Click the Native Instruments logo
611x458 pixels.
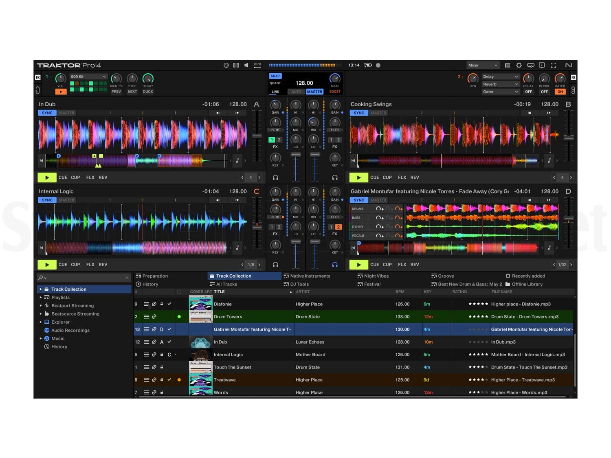[x=569, y=65]
